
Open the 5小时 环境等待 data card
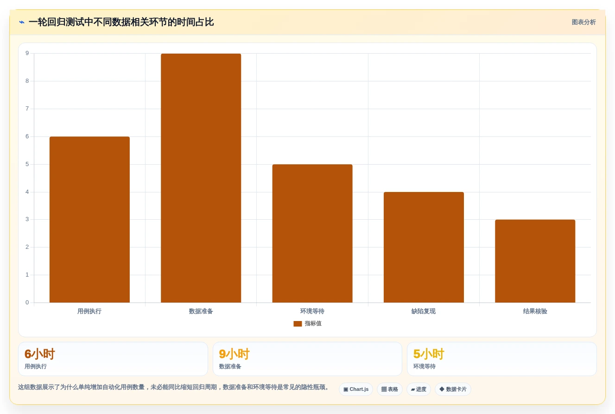tap(502, 359)
